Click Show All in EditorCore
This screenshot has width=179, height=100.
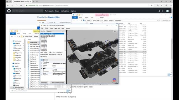[x=60, y=54]
